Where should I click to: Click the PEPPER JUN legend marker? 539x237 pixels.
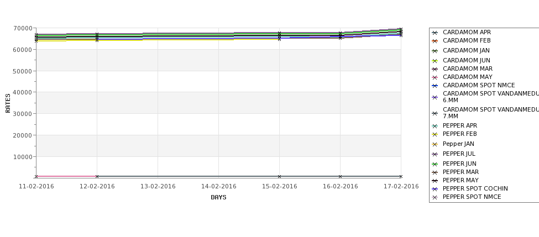tap(435, 165)
